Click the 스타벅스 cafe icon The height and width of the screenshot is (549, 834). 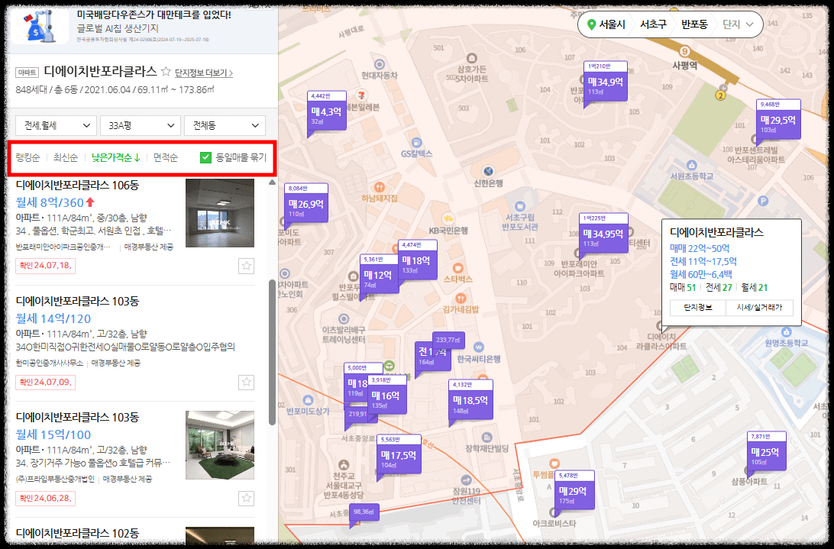[x=458, y=267]
